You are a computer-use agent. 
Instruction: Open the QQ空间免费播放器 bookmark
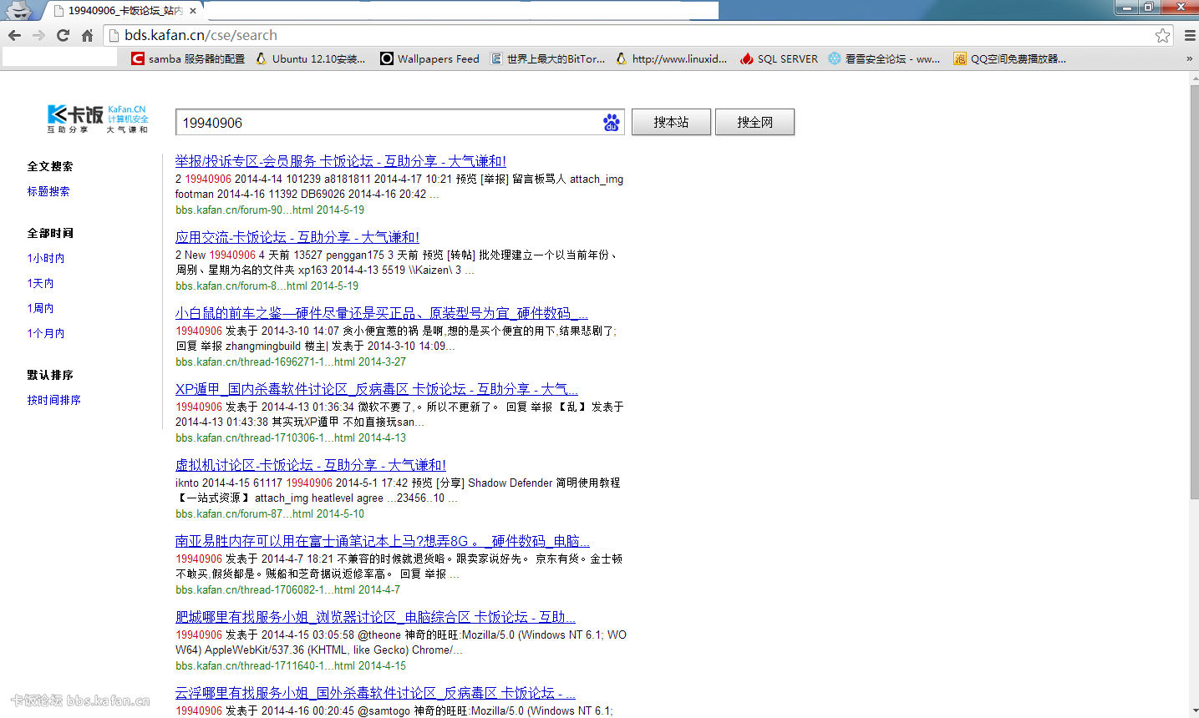click(1009, 58)
